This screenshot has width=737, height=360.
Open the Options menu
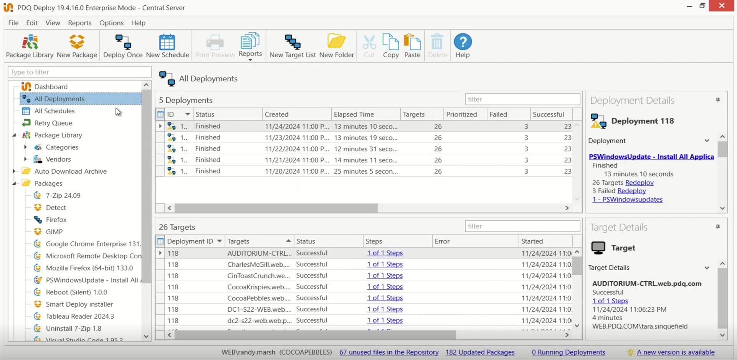click(111, 23)
